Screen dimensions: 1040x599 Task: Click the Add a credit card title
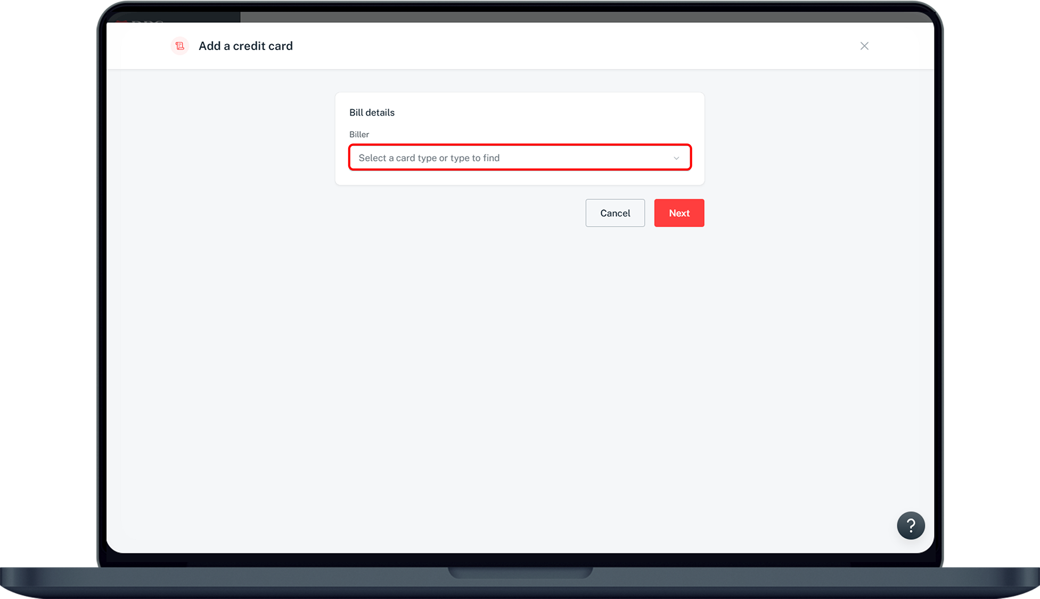(245, 46)
